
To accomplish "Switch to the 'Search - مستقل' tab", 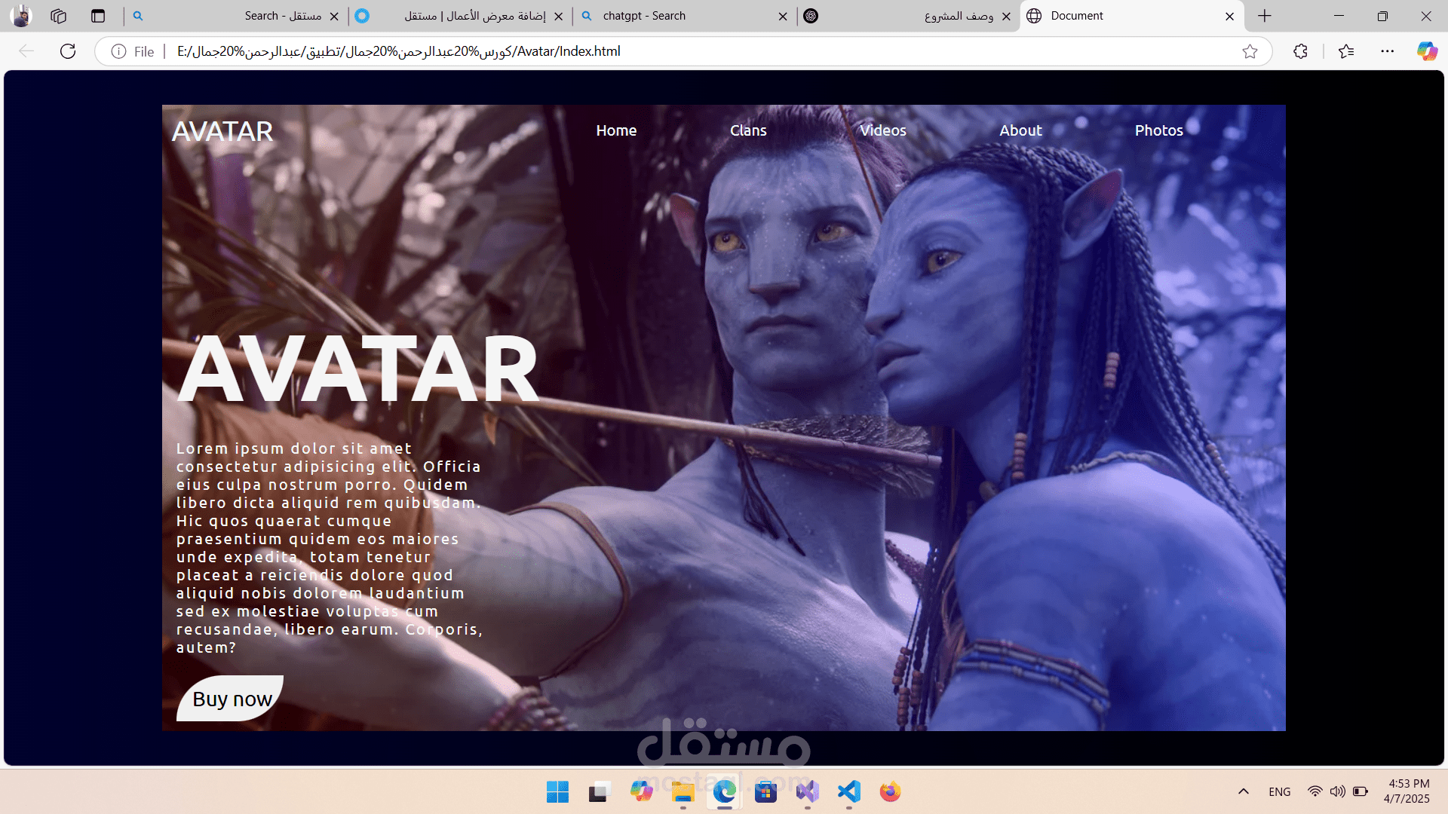I will [234, 16].
